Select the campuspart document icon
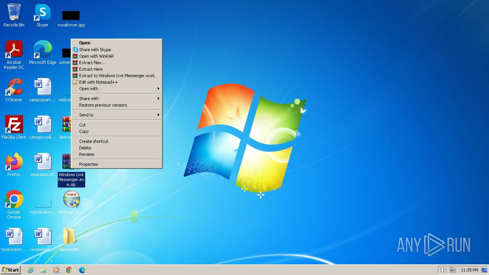489x275 pixels. 42,90
